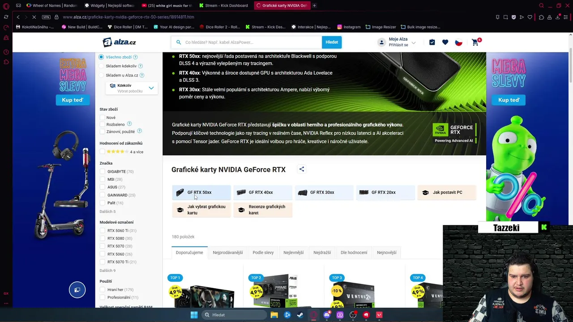Stop page loading with the X button

pos(34,17)
